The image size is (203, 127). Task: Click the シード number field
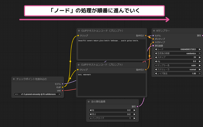click(178, 49)
